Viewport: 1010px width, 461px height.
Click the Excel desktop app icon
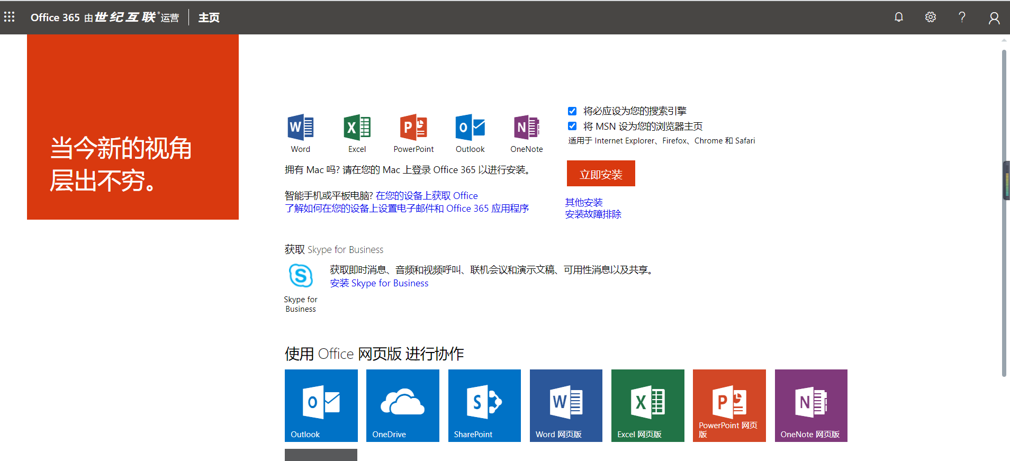(x=357, y=127)
